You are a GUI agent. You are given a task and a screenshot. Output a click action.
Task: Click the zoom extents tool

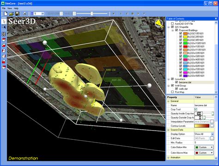tap(4, 34)
